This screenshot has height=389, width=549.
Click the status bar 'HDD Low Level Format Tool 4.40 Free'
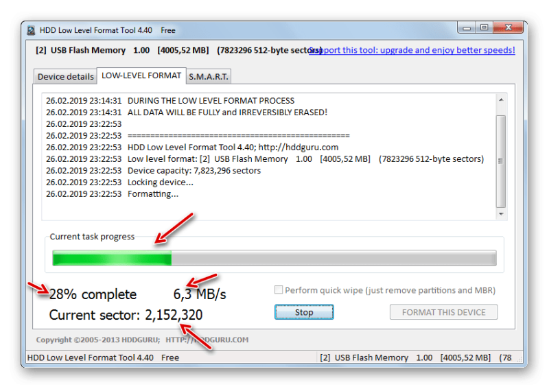point(104,357)
